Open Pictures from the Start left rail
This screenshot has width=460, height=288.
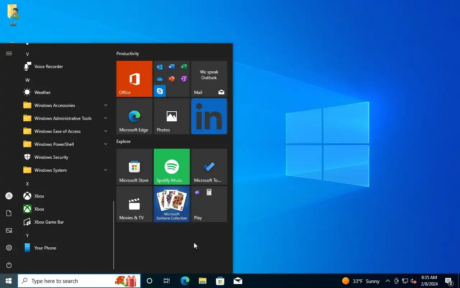pos(9,230)
